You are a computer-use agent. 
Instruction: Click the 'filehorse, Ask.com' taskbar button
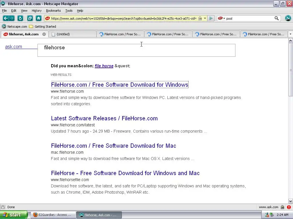tap(99, 215)
